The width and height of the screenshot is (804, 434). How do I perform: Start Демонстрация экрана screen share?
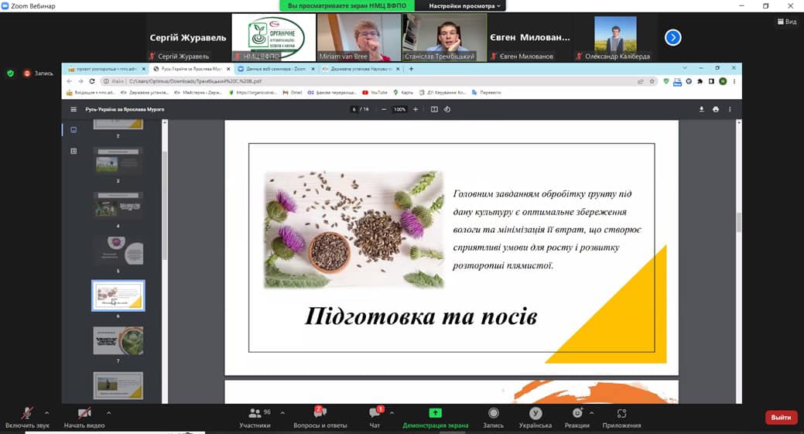click(x=435, y=418)
